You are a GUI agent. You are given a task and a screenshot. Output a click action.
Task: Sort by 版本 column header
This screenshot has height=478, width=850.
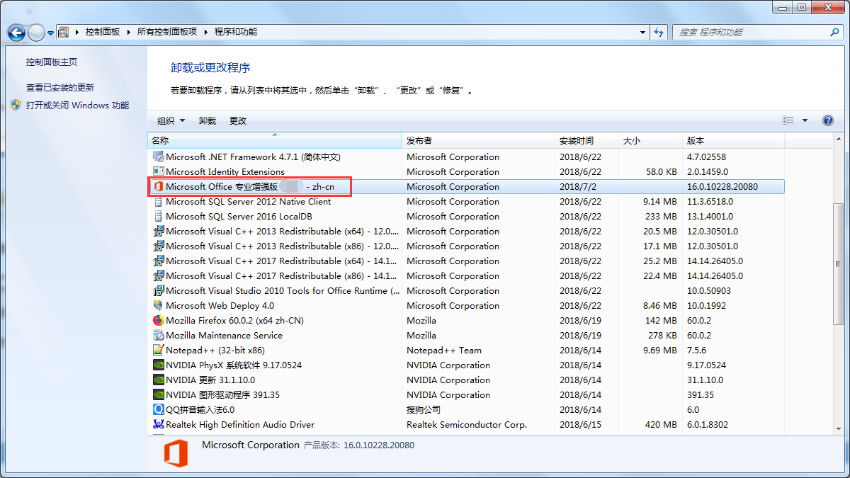pos(734,141)
